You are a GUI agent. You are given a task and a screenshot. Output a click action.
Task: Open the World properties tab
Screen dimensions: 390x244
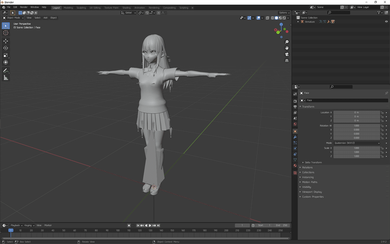point(295,124)
